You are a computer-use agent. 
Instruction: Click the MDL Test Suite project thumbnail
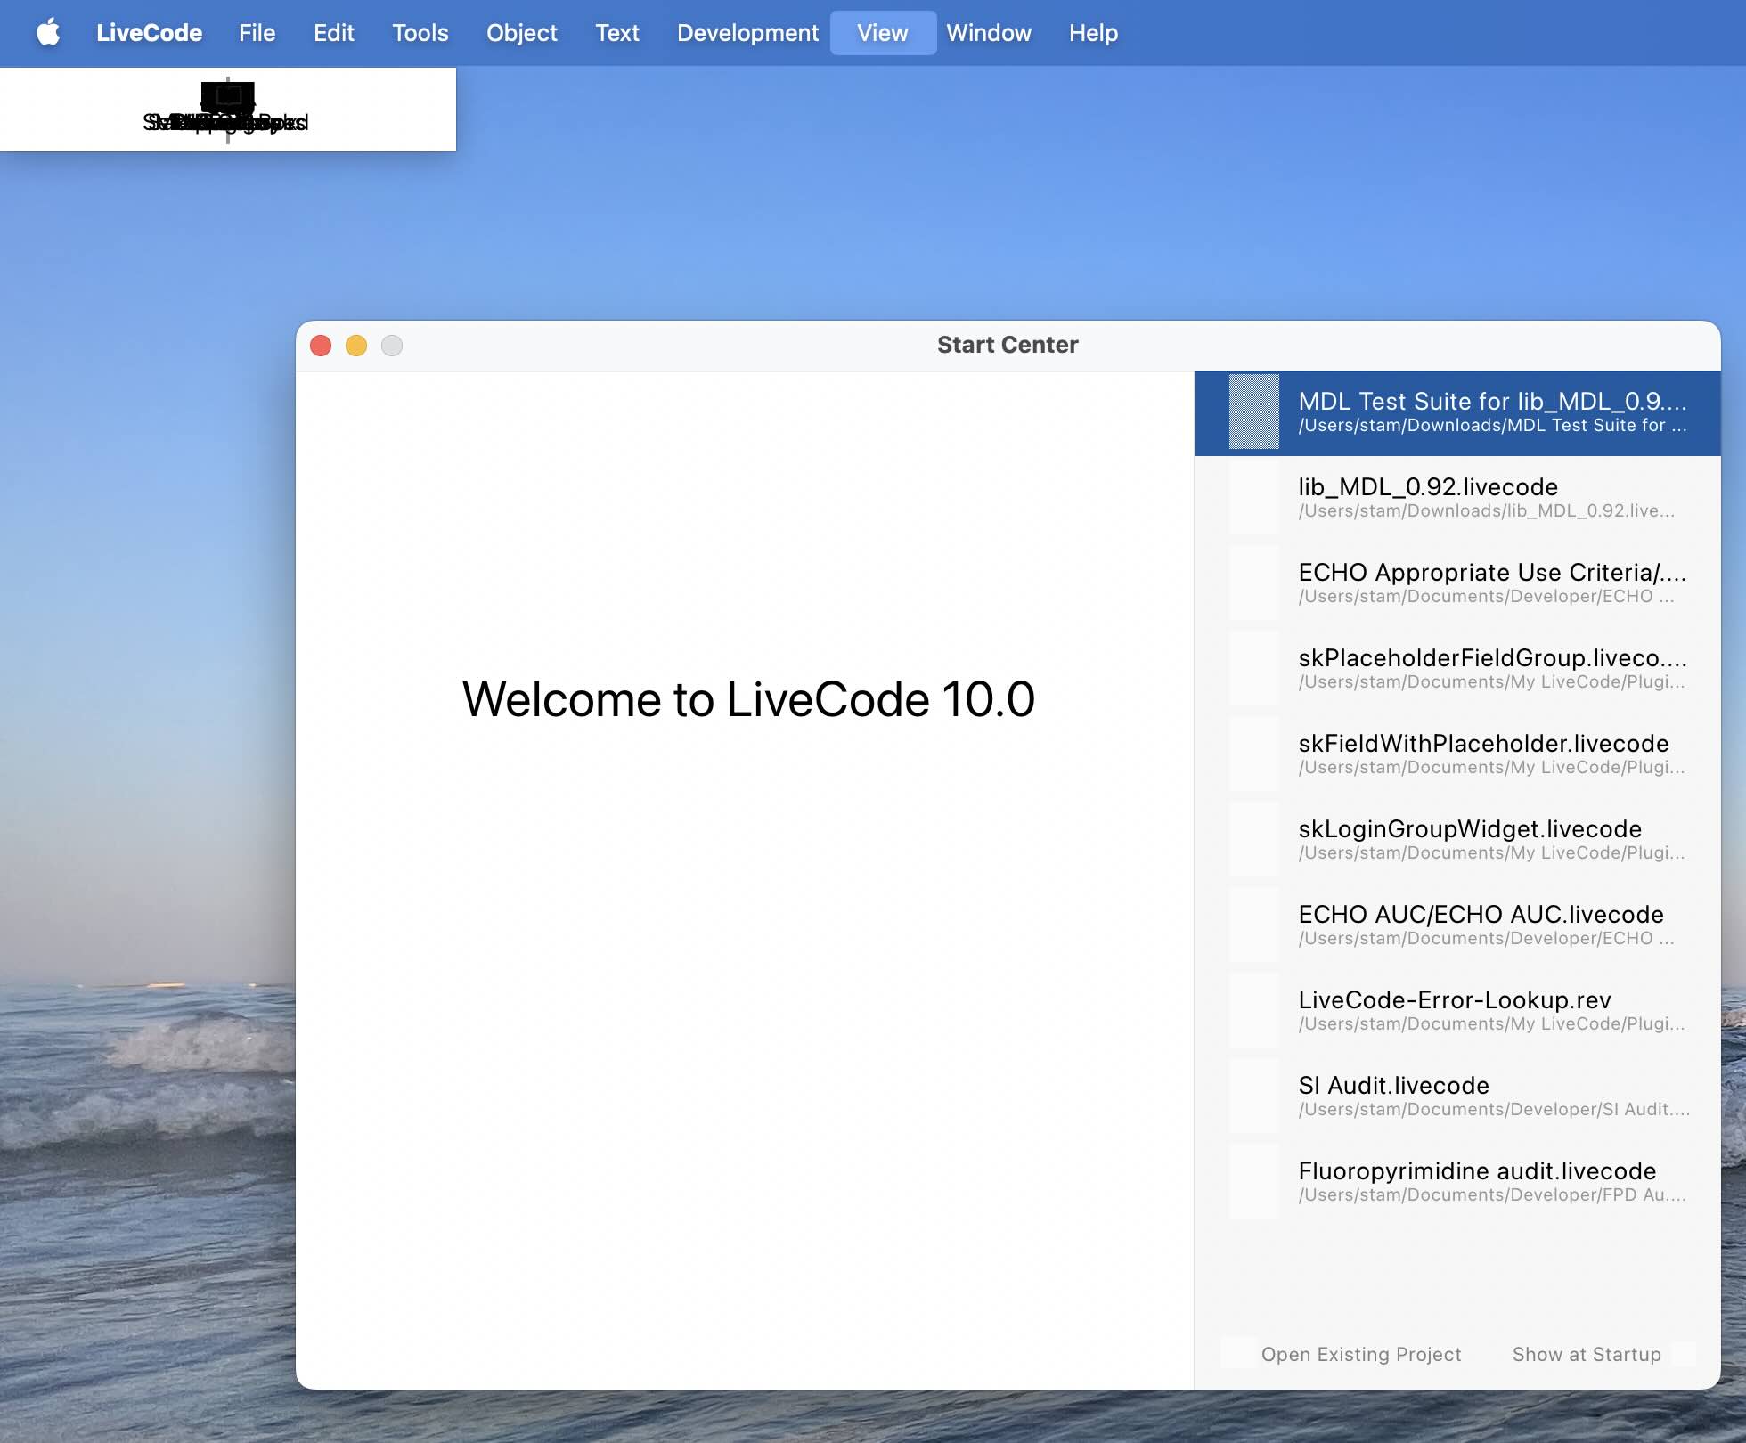(1253, 412)
